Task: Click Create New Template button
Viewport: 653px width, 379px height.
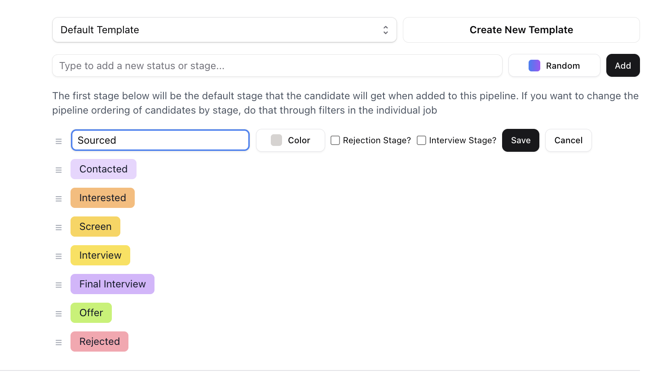Action: point(521,30)
